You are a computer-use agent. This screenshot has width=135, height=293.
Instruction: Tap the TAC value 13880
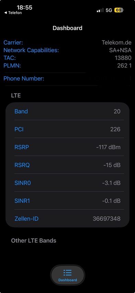coord(123,58)
